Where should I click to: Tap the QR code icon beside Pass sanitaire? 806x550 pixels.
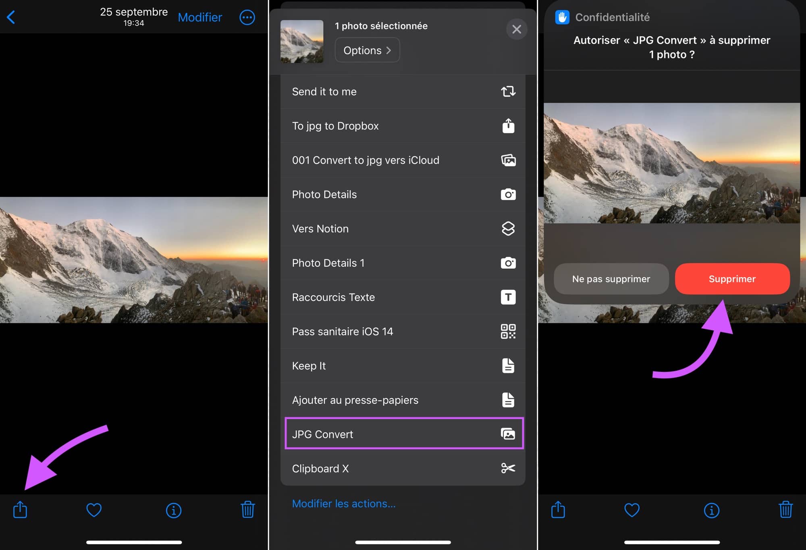(x=508, y=331)
